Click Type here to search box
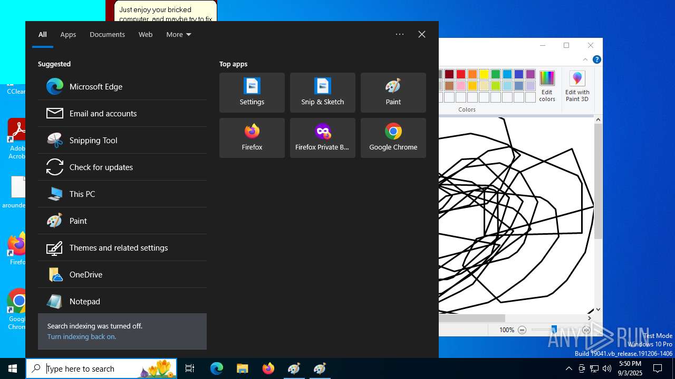Viewport: 675px width, 379px height. [101, 368]
